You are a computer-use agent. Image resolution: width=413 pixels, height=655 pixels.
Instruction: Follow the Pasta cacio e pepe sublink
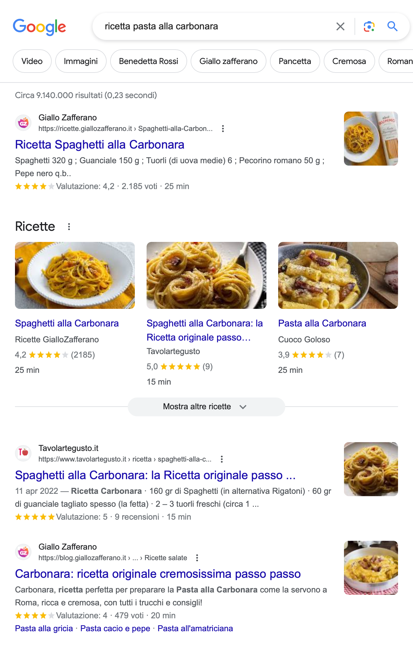[115, 629]
